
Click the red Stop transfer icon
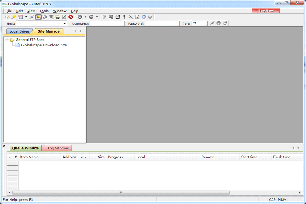coord(71,17)
